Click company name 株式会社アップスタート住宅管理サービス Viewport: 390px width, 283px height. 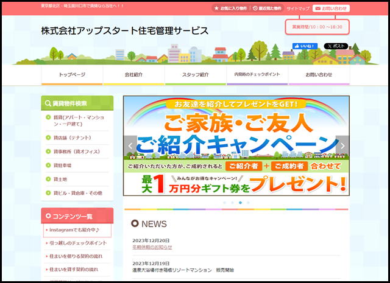click(x=125, y=31)
